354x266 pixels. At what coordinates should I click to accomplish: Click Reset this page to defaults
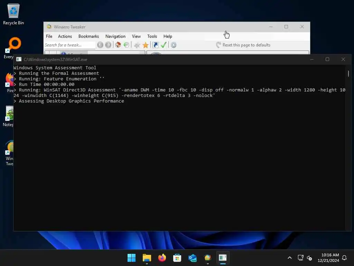[243, 45]
